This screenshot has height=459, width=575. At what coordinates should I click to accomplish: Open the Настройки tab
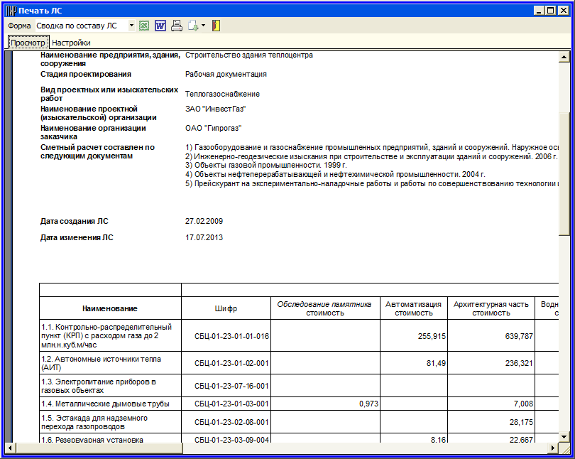point(71,43)
